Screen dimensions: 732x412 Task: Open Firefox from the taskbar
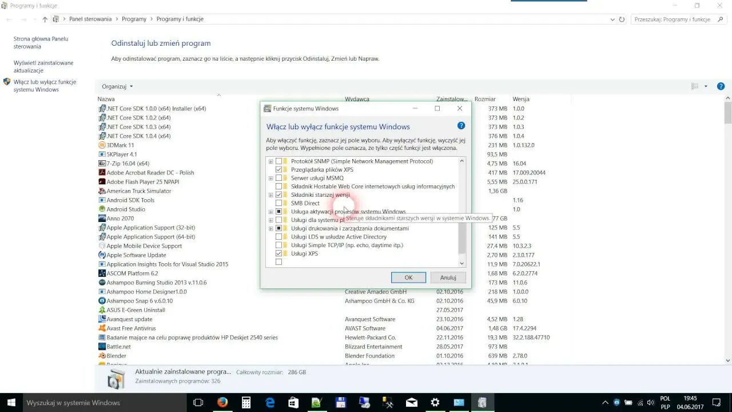click(x=222, y=402)
